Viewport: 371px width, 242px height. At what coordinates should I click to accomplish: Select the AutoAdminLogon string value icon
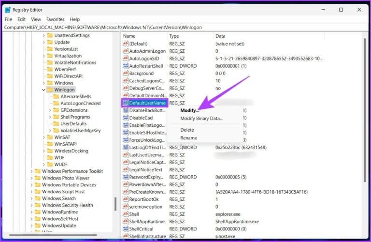tap(126, 51)
